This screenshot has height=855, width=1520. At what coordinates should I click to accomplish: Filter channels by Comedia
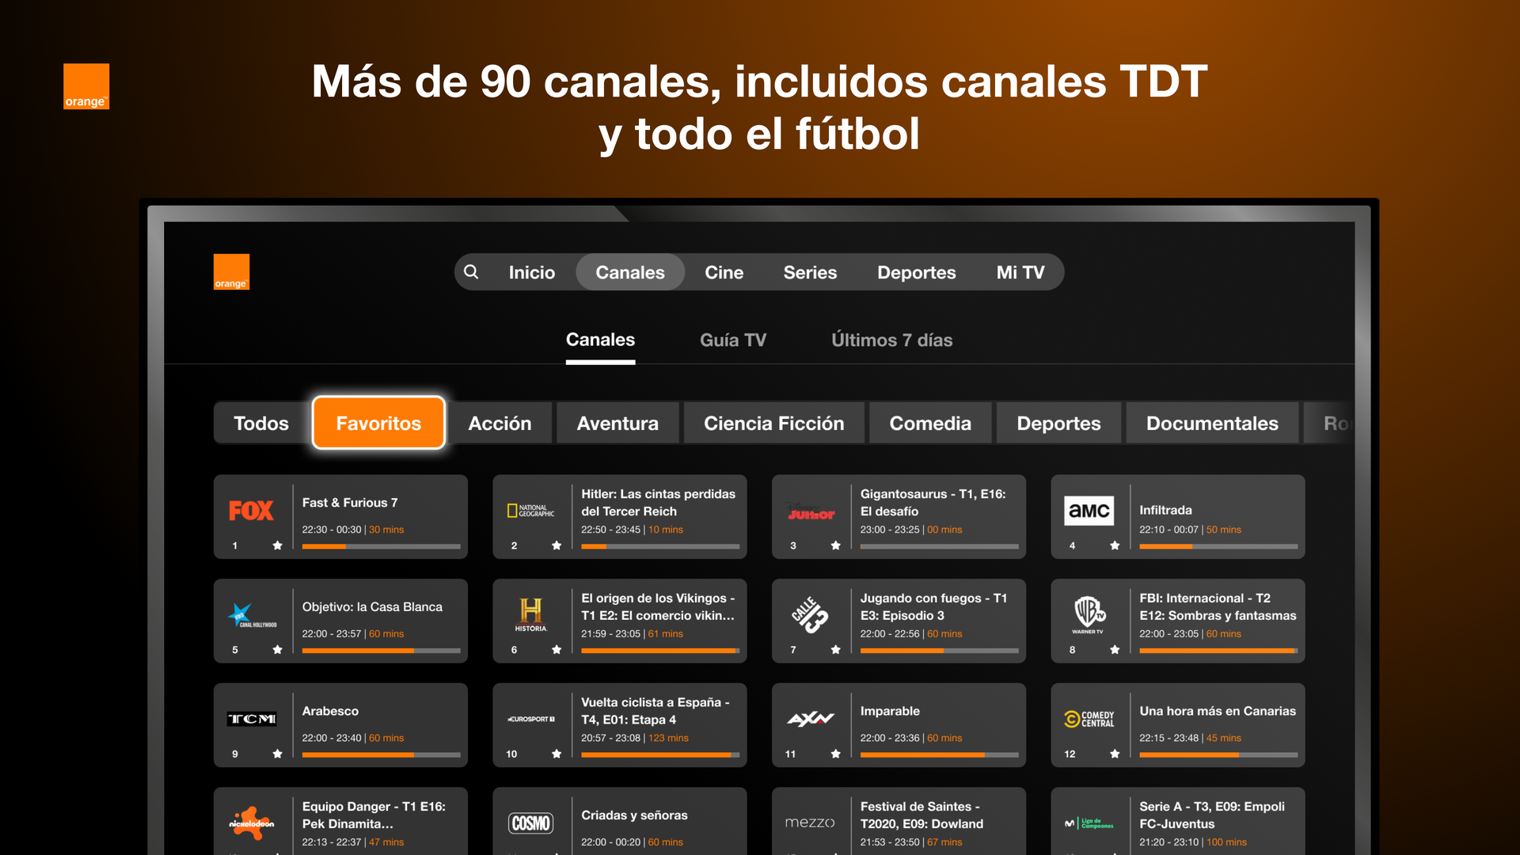[930, 424]
